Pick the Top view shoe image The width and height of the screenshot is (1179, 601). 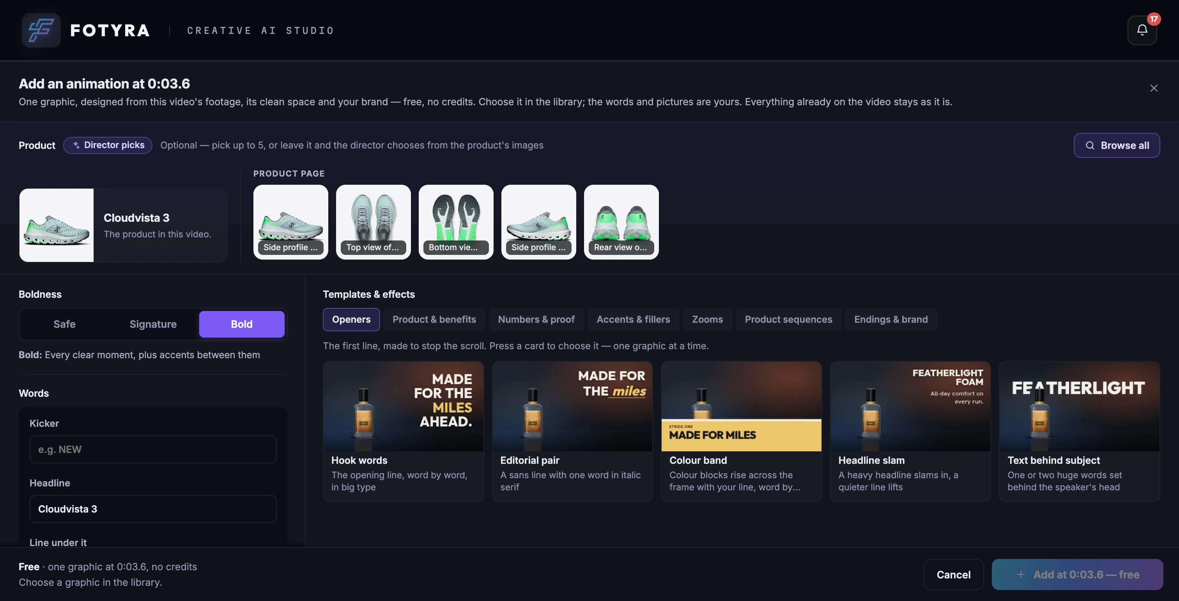coord(373,222)
